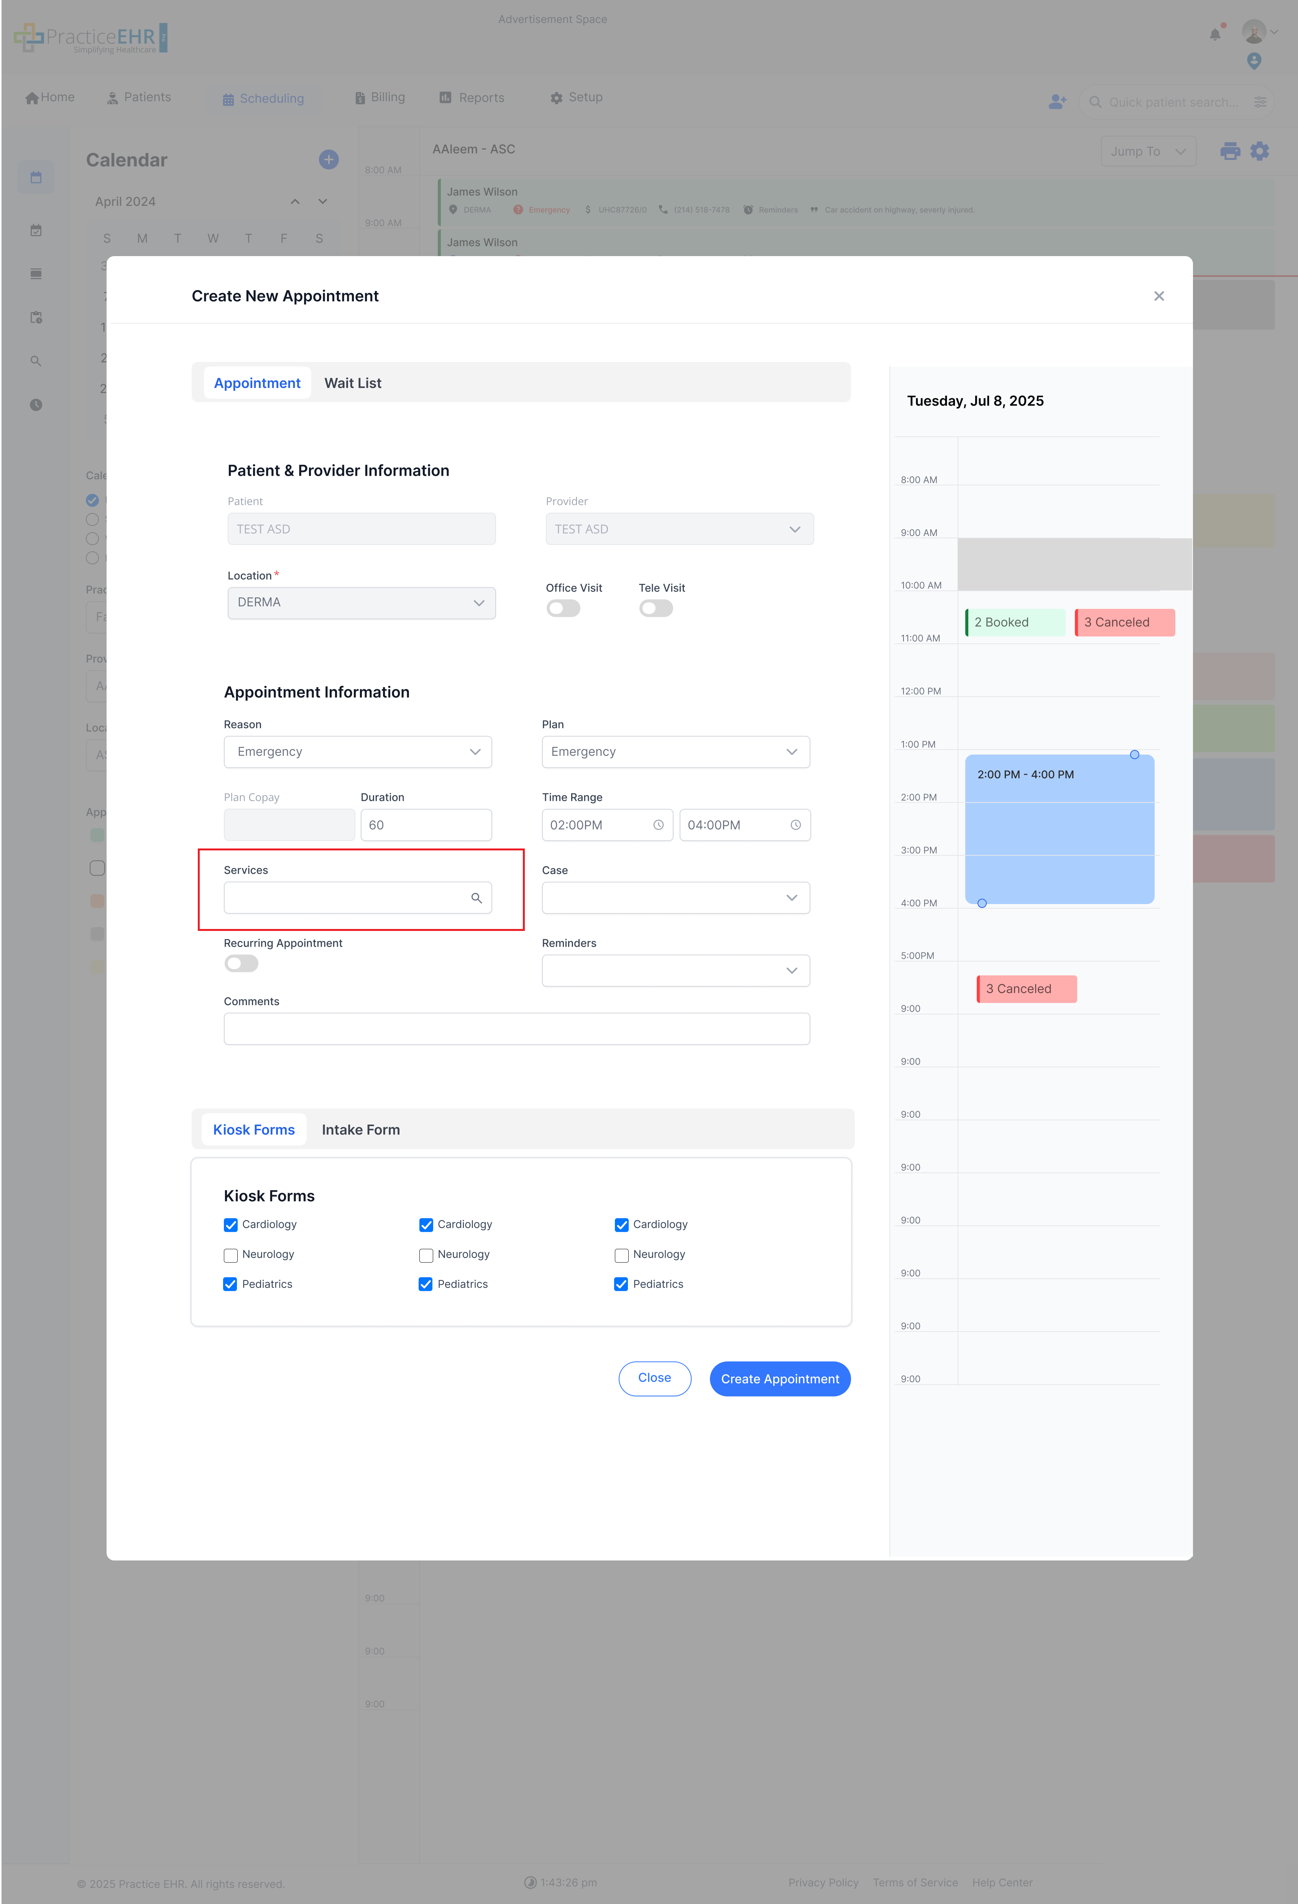Switch to the Intake Form tab
1298x1904 pixels.
coord(360,1129)
